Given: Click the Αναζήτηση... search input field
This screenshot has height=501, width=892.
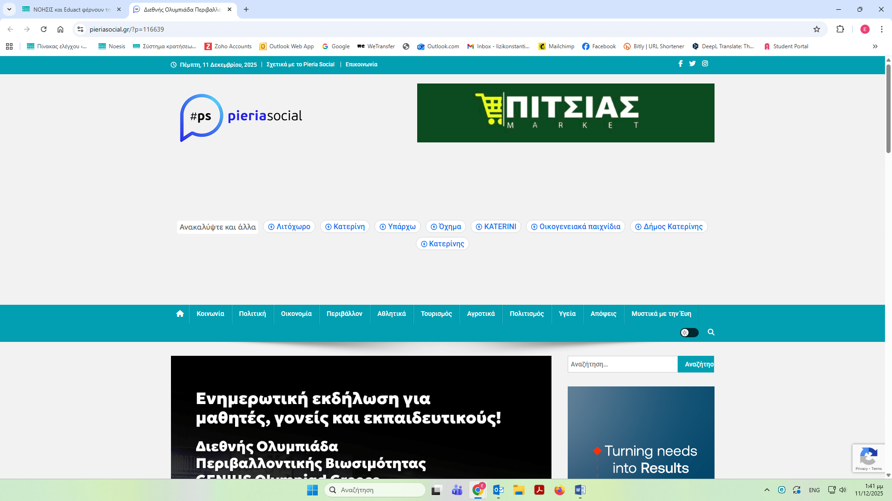Looking at the screenshot, I should 622,364.
